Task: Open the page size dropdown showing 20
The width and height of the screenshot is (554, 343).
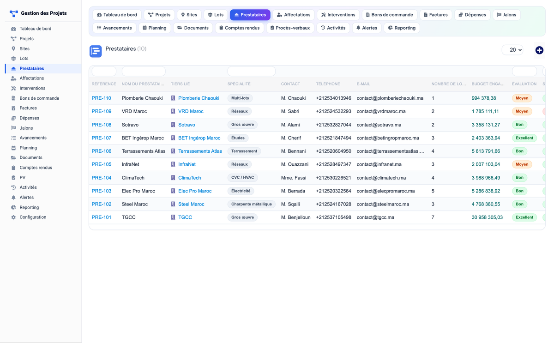Action: click(512, 50)
